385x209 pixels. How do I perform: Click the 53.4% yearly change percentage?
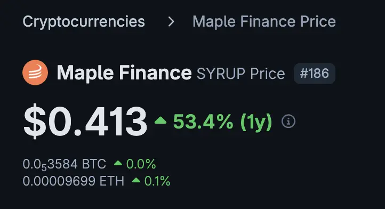203,122
